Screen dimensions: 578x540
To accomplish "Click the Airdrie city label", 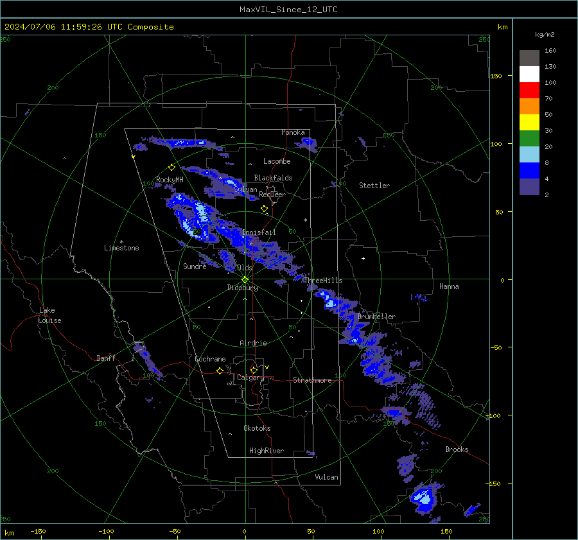I will (x=253, y=343).
